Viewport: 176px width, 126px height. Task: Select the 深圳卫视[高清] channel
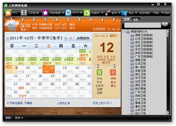[144, 53]
